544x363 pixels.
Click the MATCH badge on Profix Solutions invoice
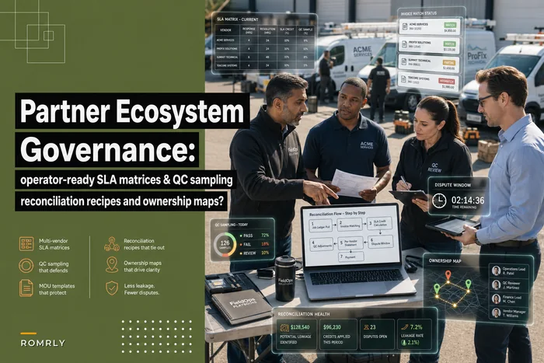(450, 44)
